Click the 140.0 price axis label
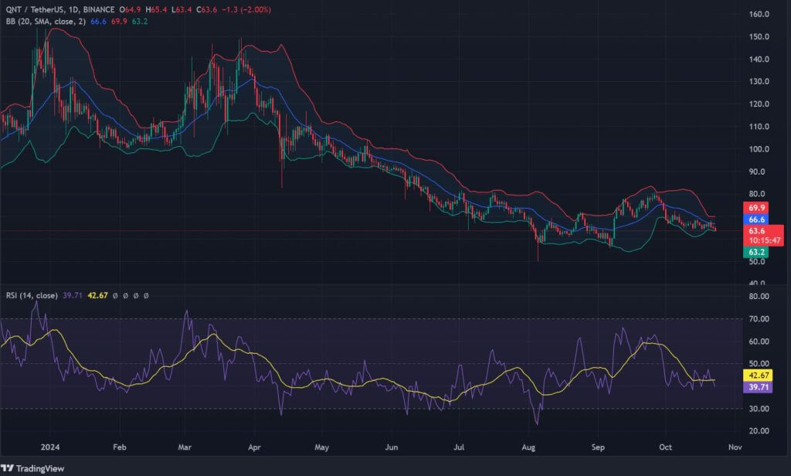Image resolution: width=791 pixels, height=476 pixels. [x=759, y=59]
